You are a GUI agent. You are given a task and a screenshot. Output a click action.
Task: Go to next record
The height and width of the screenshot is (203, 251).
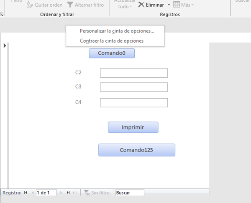pyautogui.click(x=61, y=193)
